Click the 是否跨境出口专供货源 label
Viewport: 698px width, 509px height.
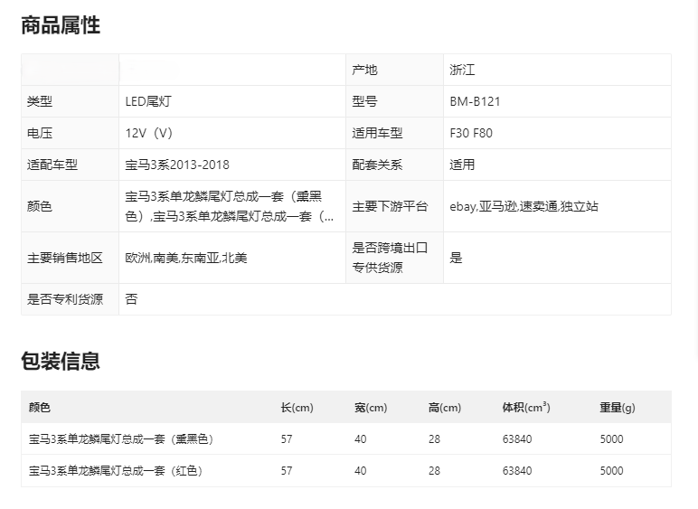[390, 258]
